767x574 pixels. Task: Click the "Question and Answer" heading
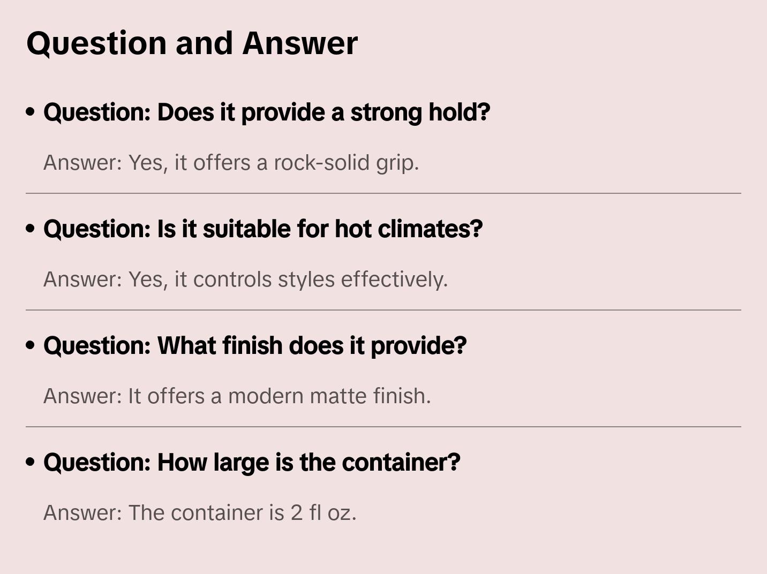click(192, 43)
